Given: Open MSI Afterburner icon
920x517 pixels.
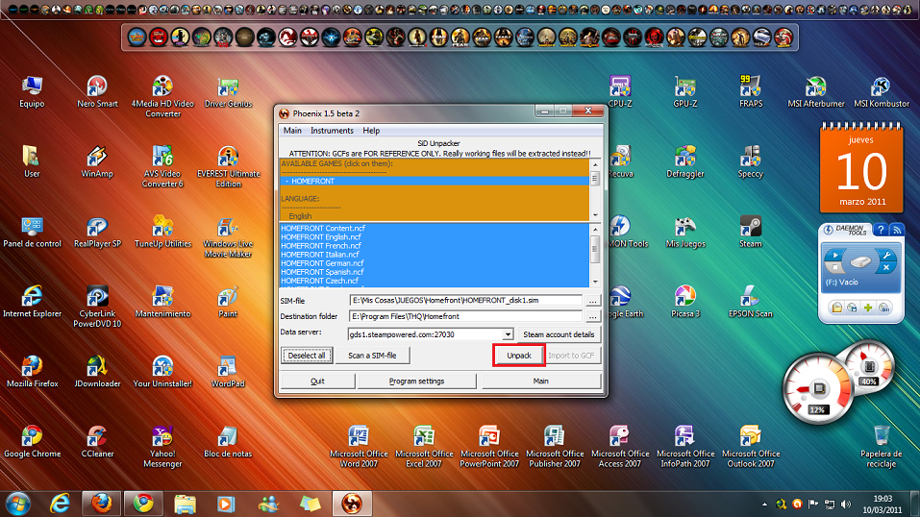Looking at the screenshot, I should coord(816,91).
